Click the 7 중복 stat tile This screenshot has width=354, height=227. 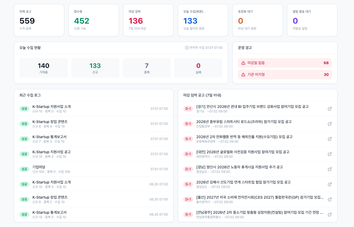(x=147, y=68)
